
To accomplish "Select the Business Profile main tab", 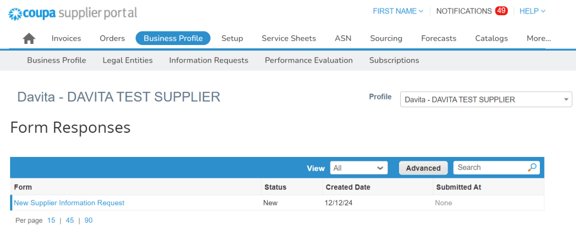I will (x=173, y=38).
